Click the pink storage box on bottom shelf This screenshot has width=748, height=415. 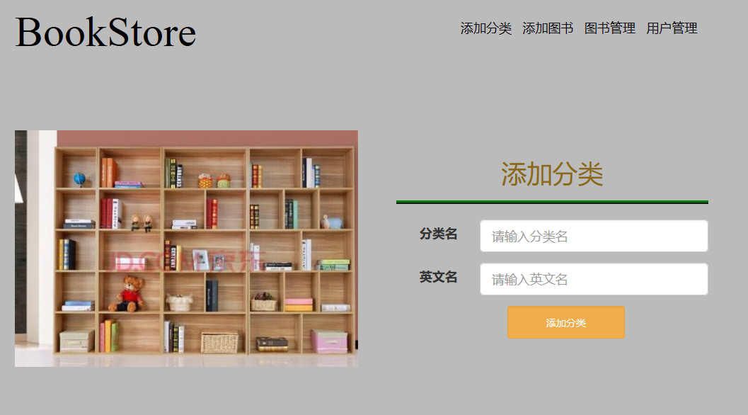pyautogui.click(x=329, y=341)
